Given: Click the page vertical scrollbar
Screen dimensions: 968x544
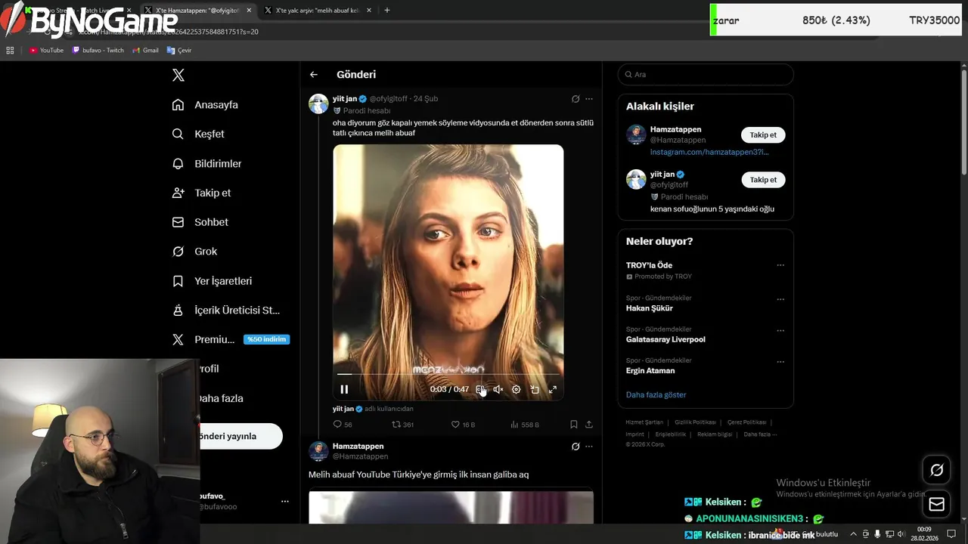Looking at the screenshot, I should point(963,122).
